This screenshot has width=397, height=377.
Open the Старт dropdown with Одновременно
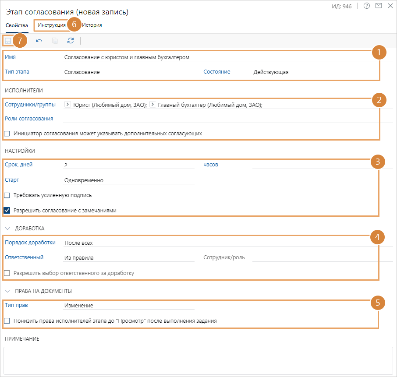(128, 180)
